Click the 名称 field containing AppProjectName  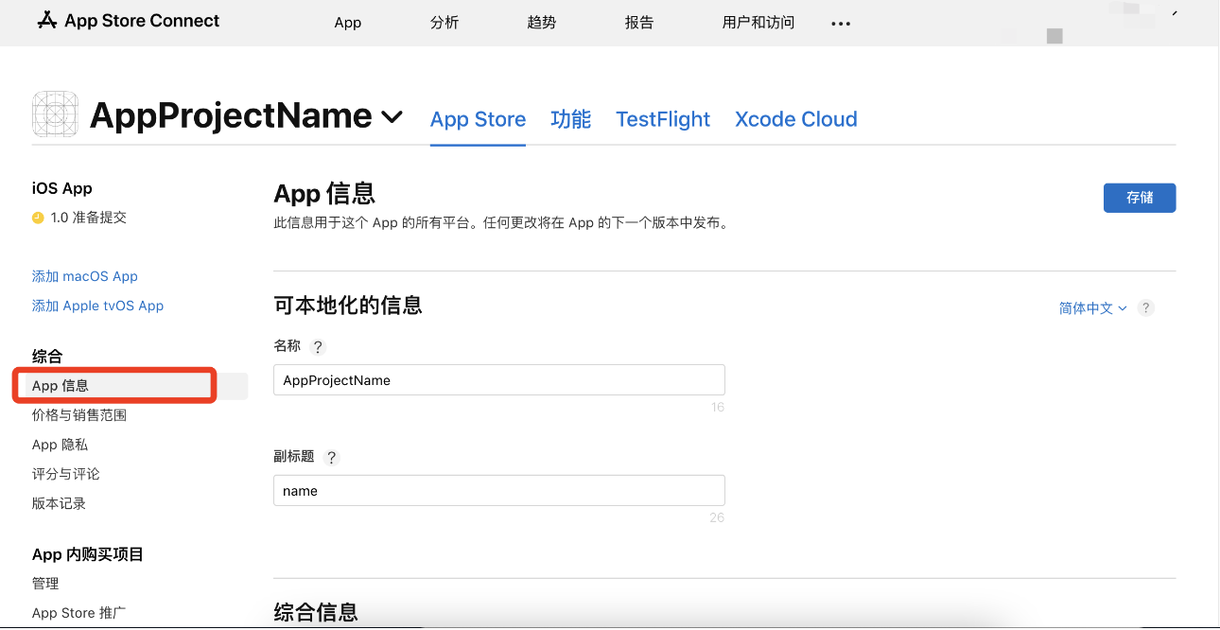click(499, 380)
